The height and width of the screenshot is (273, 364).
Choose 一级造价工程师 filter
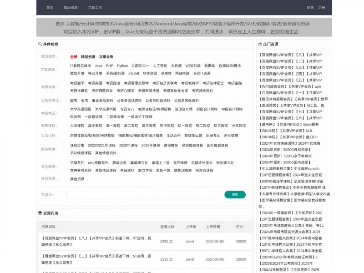140,117
